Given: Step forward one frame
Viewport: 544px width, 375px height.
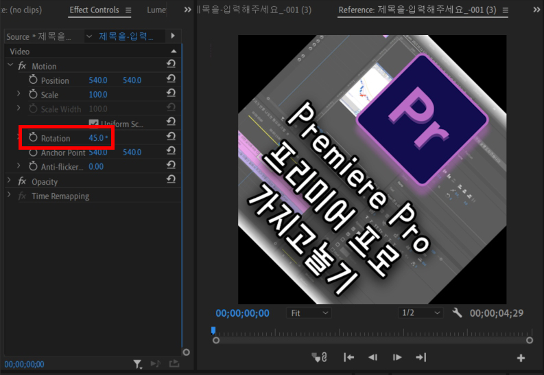Looking at the screenshot, I should tap(397, 357).
